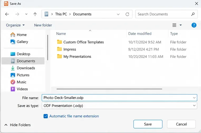Click the Downloads arrow icon

[13, 68]
